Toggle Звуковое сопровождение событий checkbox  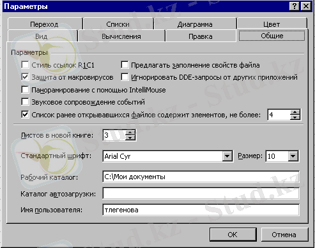pos(25,102)
